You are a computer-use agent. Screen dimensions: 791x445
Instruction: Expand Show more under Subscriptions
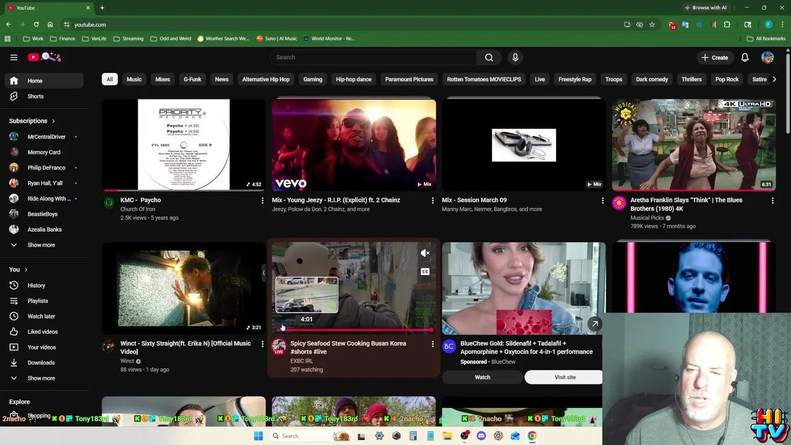(41, 245)
